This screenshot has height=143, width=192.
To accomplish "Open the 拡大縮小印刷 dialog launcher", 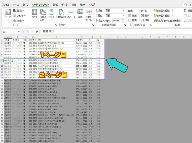I will [125, 25].
